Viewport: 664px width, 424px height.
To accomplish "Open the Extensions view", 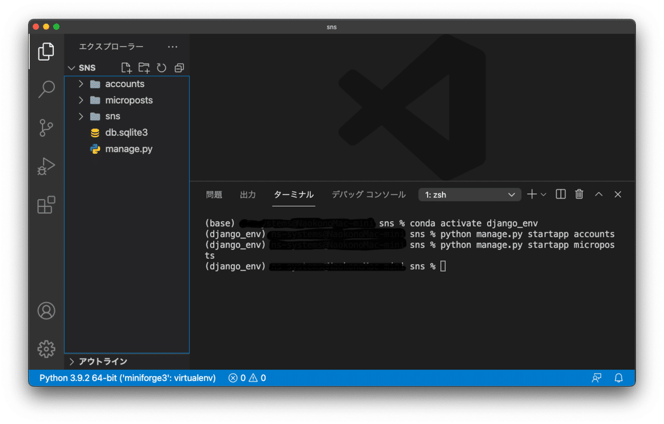I will (46, 205).
